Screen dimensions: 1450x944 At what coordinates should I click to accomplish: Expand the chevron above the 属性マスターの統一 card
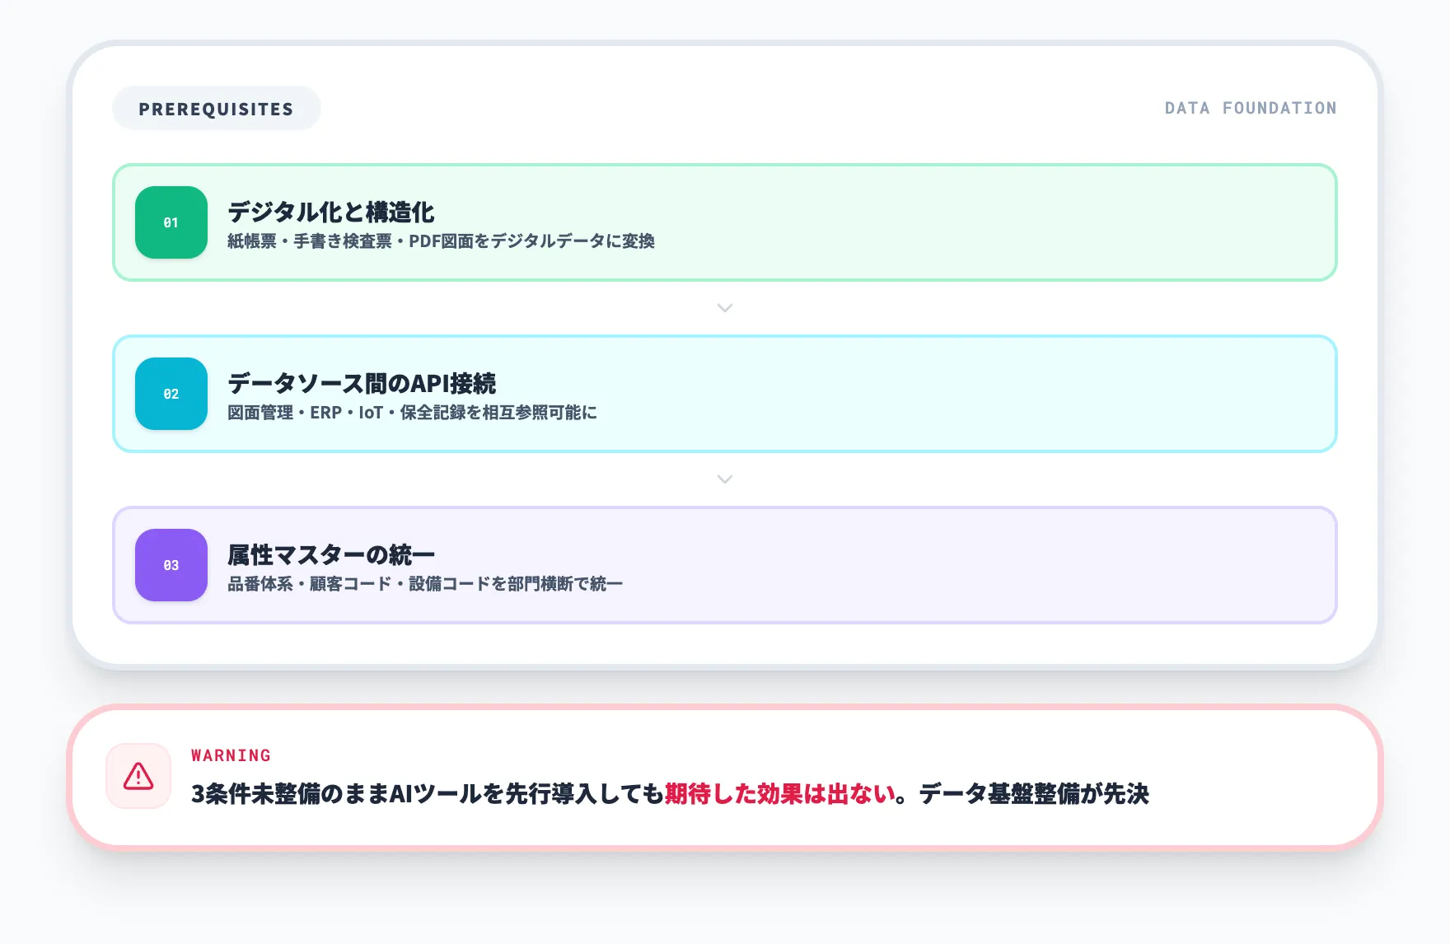724,479
